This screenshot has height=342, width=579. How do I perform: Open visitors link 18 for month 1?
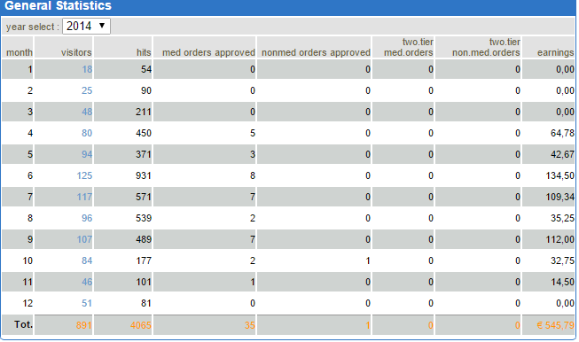(x=87, y=69)
